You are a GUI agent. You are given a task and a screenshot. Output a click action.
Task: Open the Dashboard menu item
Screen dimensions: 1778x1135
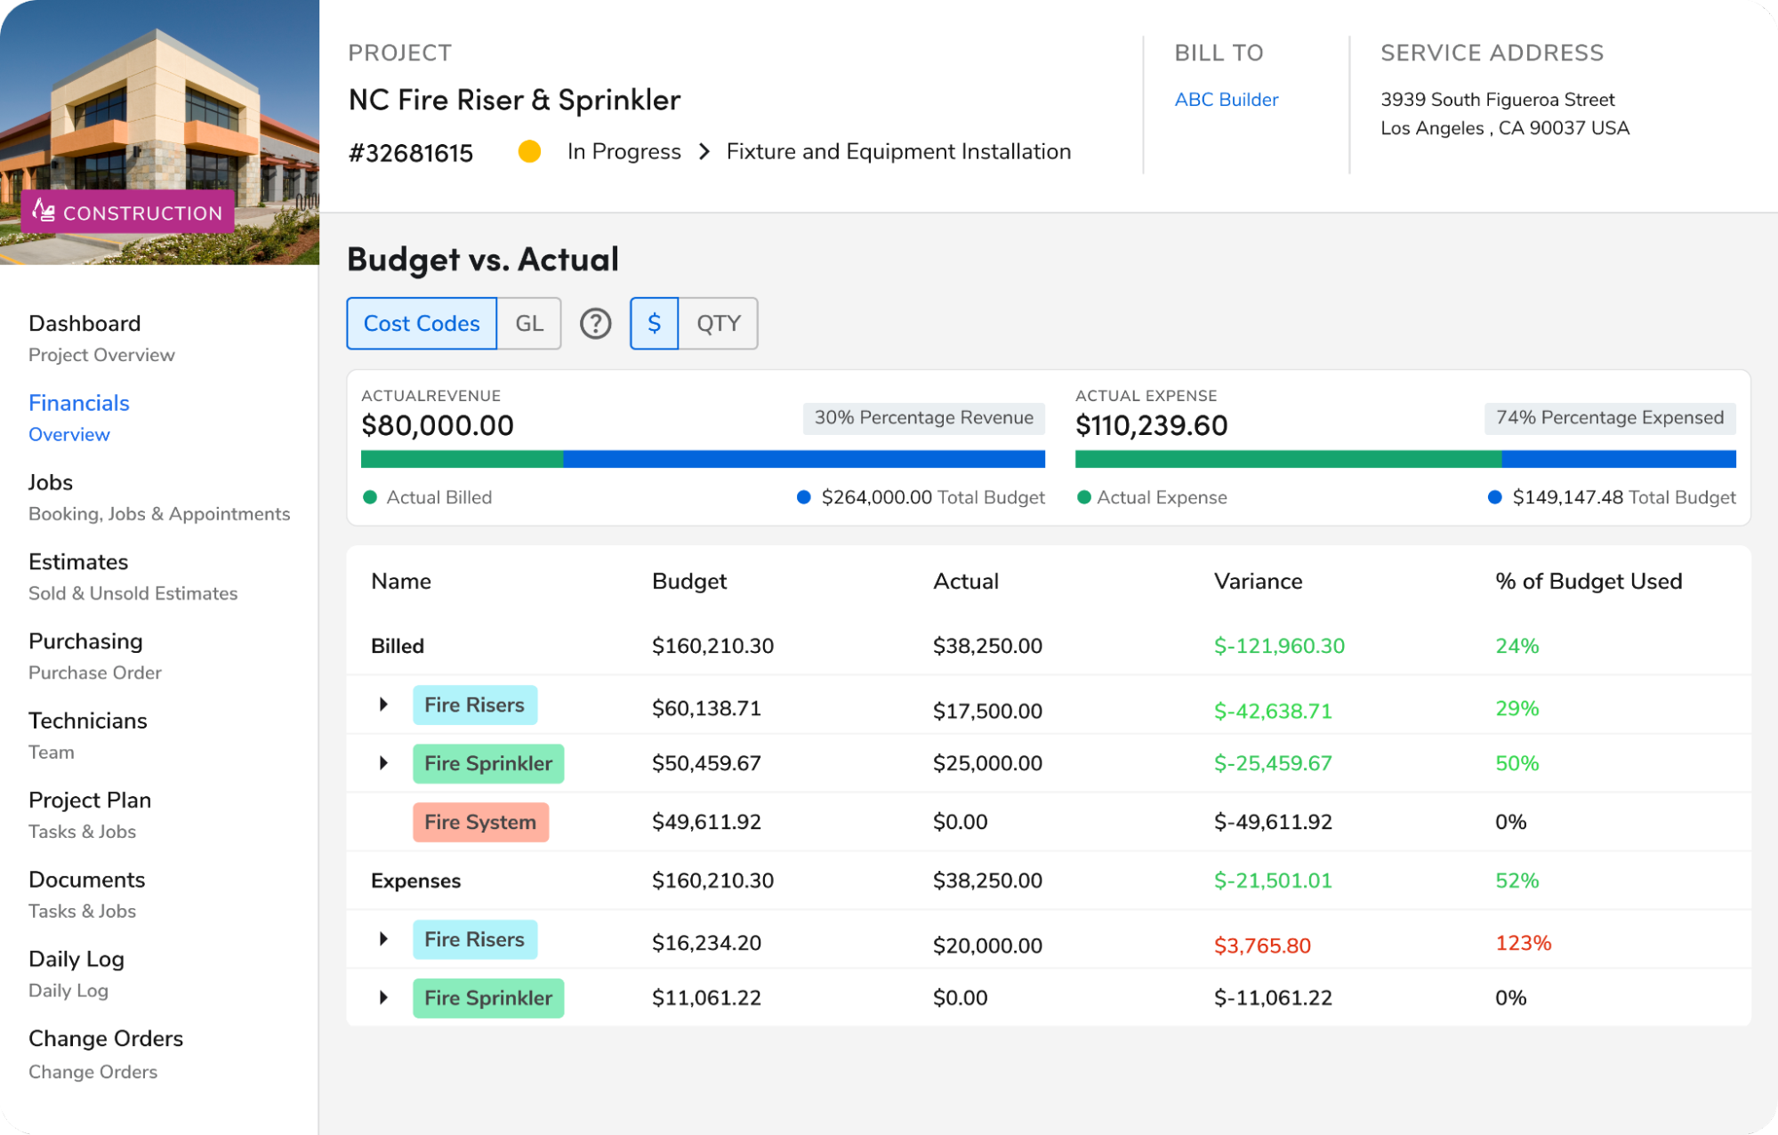[84, 324]
